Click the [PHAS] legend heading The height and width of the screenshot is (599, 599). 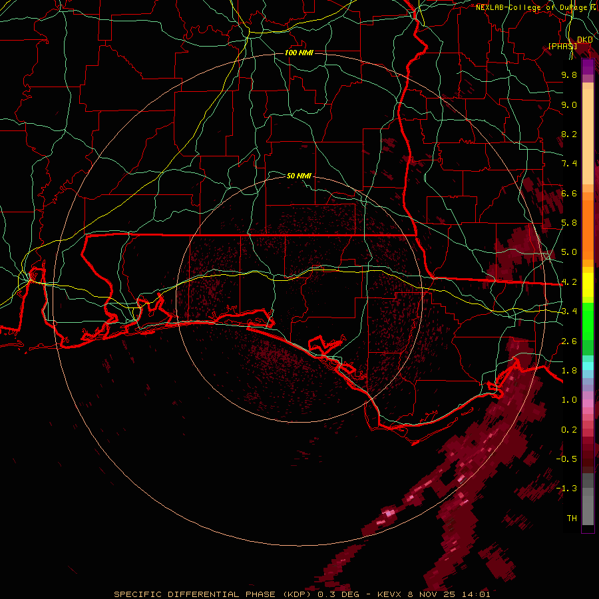(562, 46)
